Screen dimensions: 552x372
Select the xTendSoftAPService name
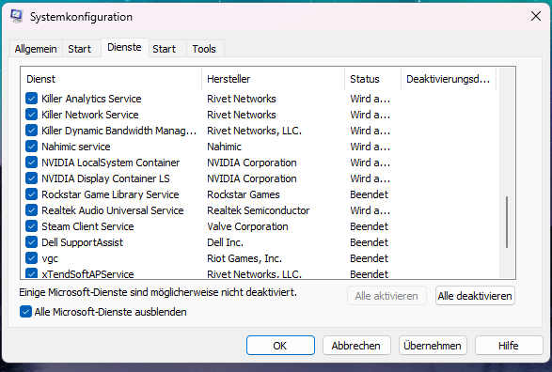[87, 274]
